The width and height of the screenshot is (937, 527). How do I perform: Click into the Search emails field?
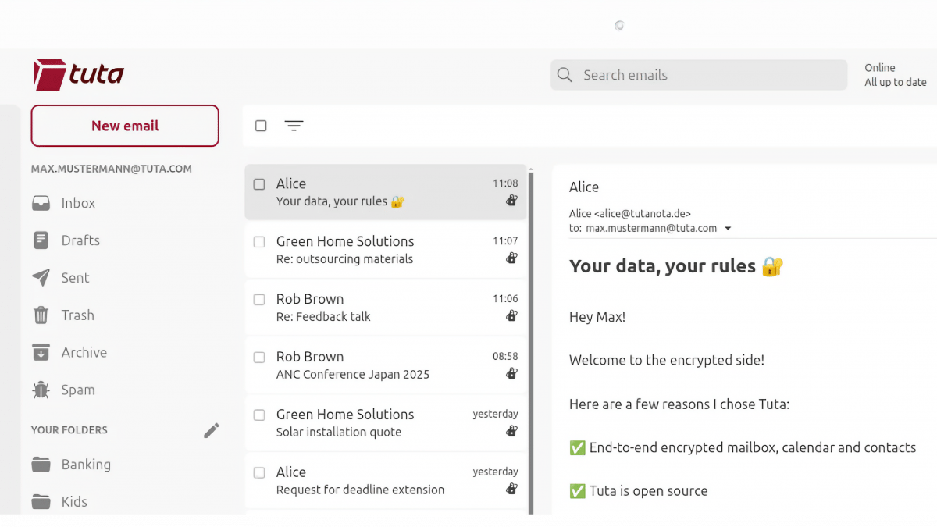(x=703, y=75)
